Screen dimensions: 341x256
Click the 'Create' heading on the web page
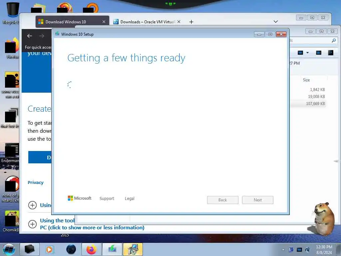[x=39, y=109]
